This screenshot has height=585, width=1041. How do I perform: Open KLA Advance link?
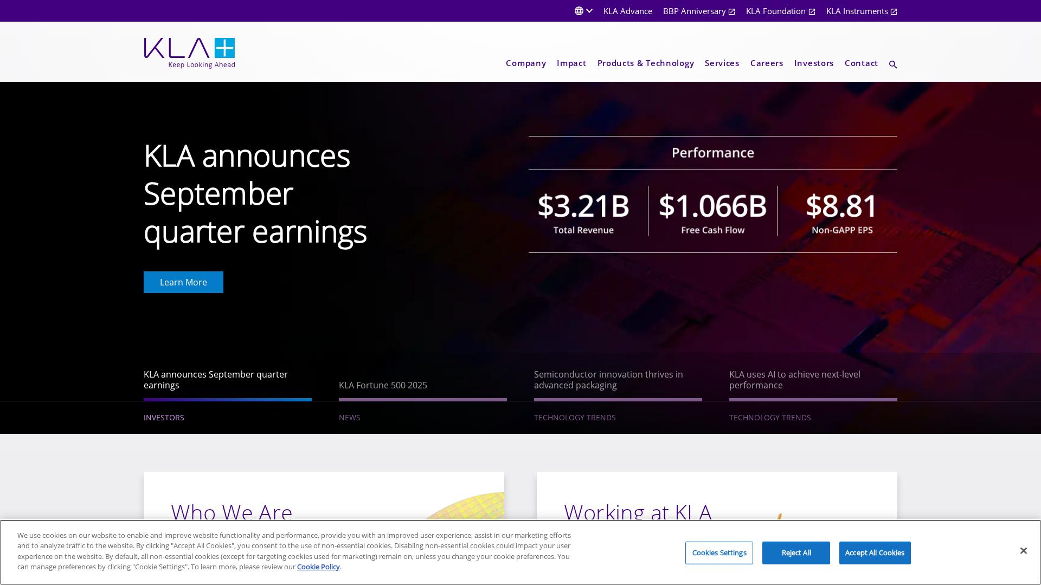coord(627,11)
